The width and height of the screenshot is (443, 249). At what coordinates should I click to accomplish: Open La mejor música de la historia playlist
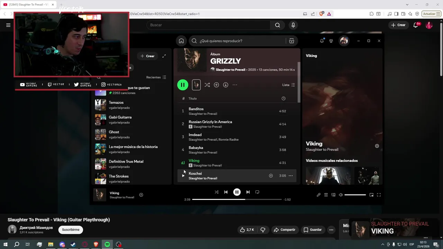132,149
